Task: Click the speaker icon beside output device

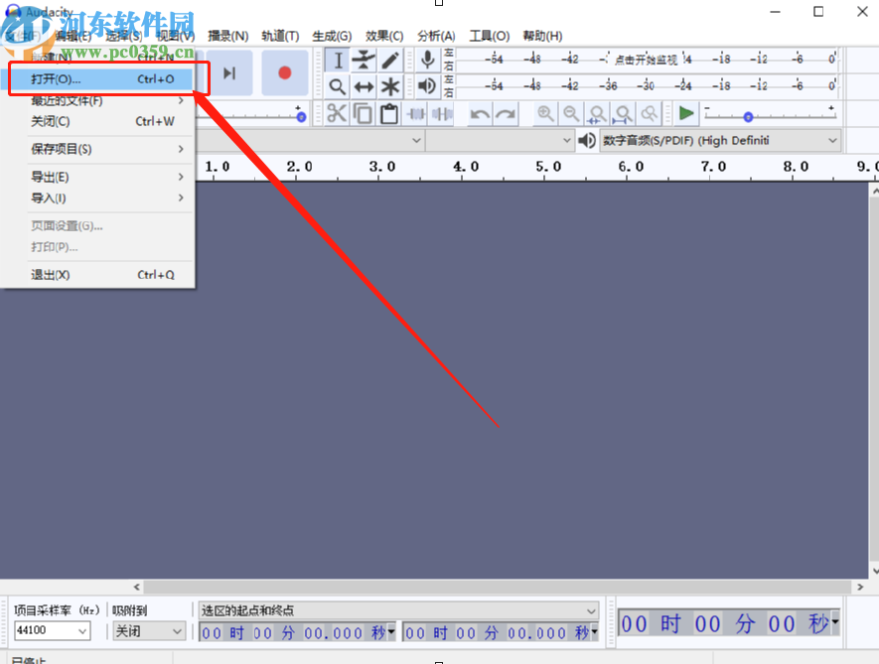Action: click(587, 140)
